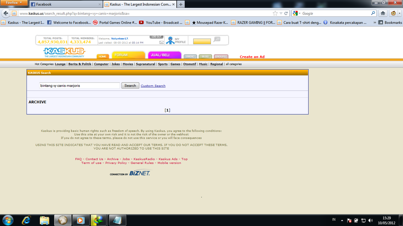The width and height of the screenshot is (403, 226).
Task: Click the Kaskus header search magnifier icon
Action: point(217,40)
